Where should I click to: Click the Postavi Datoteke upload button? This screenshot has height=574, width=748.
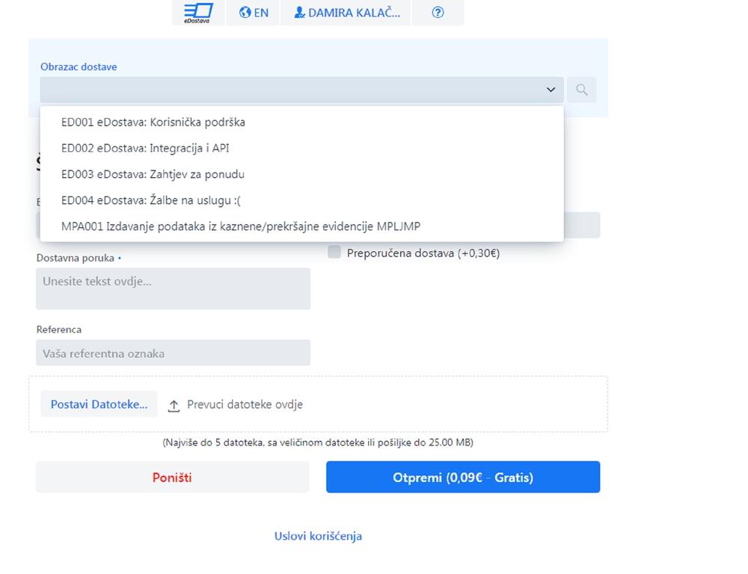pos(99,404)
